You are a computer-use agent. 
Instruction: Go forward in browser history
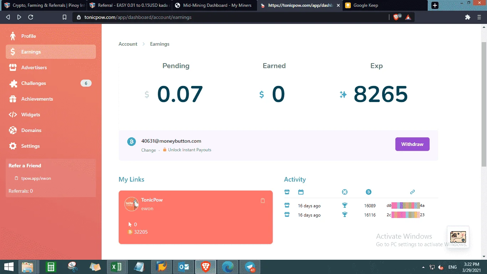[19, 17]
